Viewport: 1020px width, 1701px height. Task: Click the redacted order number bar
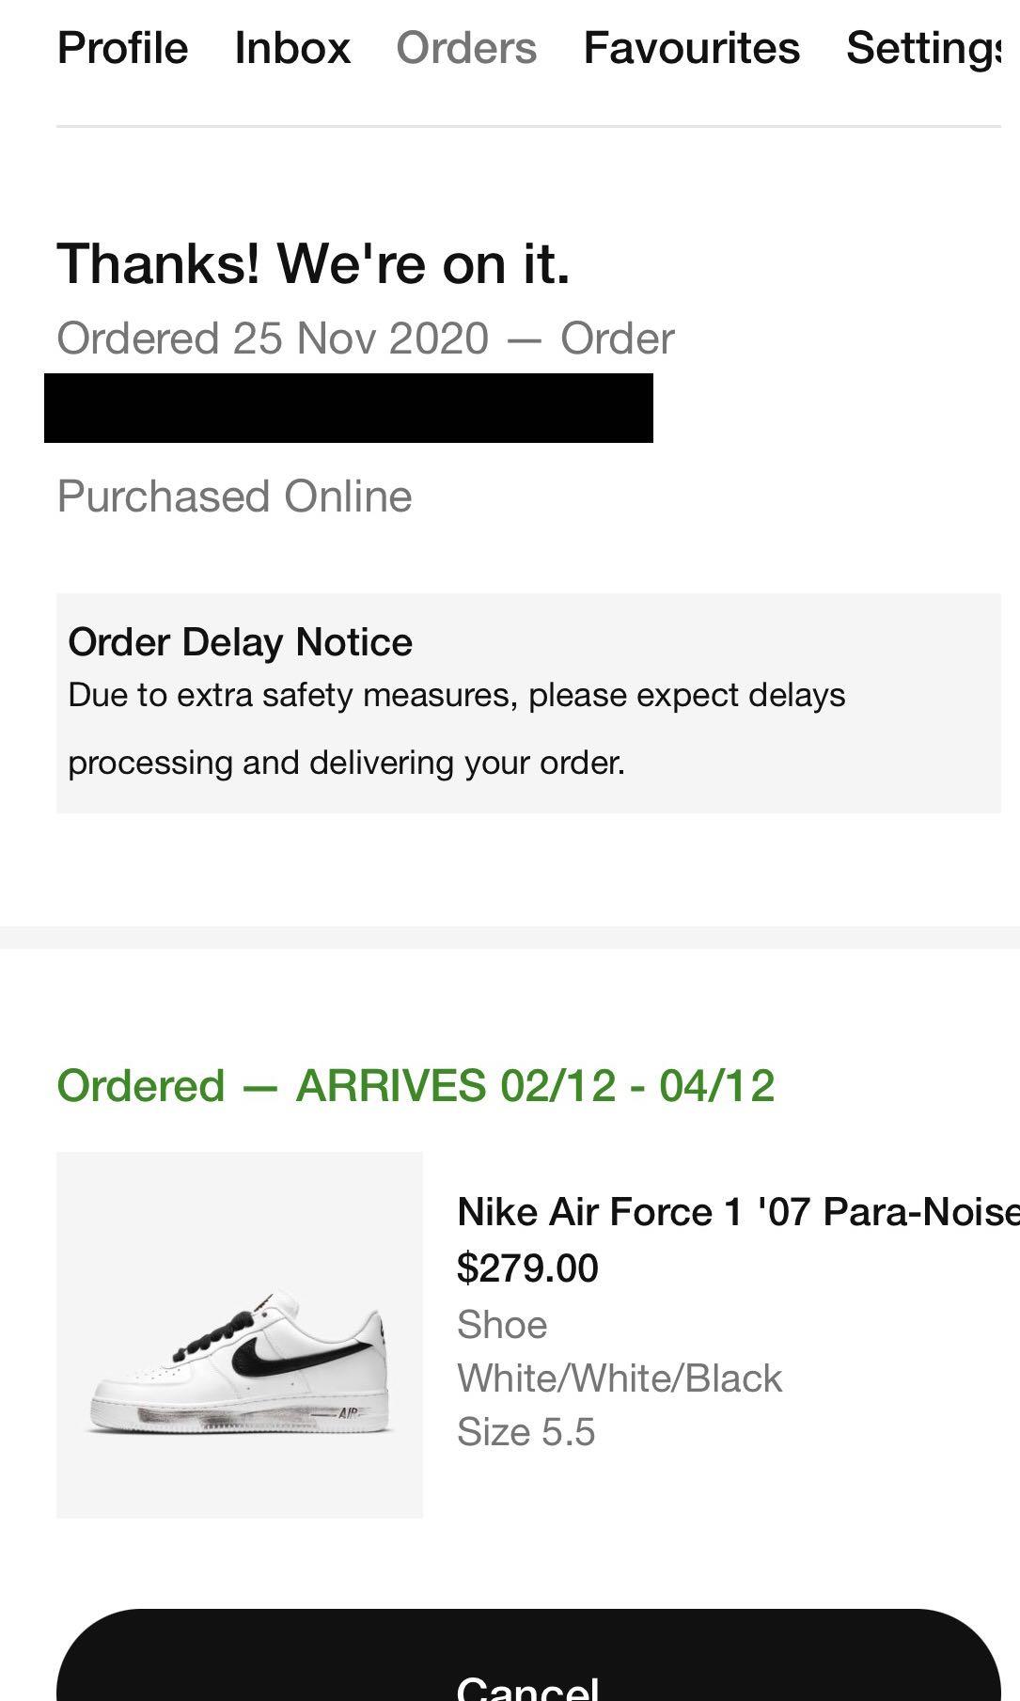[x=349, y=408]
